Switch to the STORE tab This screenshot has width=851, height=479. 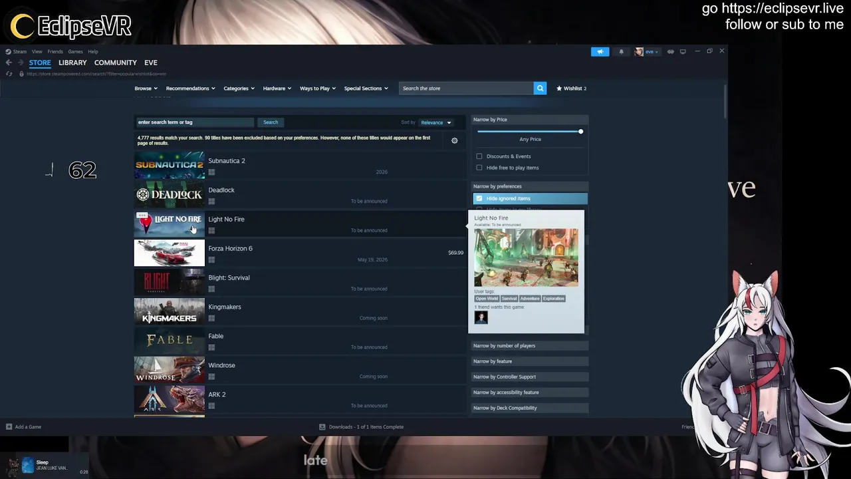point(39,63)
